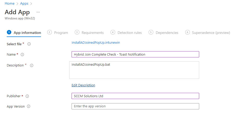Click the step 2 Program circle icon
Viewport: 235px width, 113px height.
49,32
